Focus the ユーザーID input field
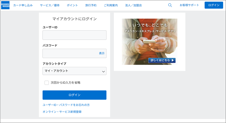This screenshot has width=226, height=123. coord(74,35)
